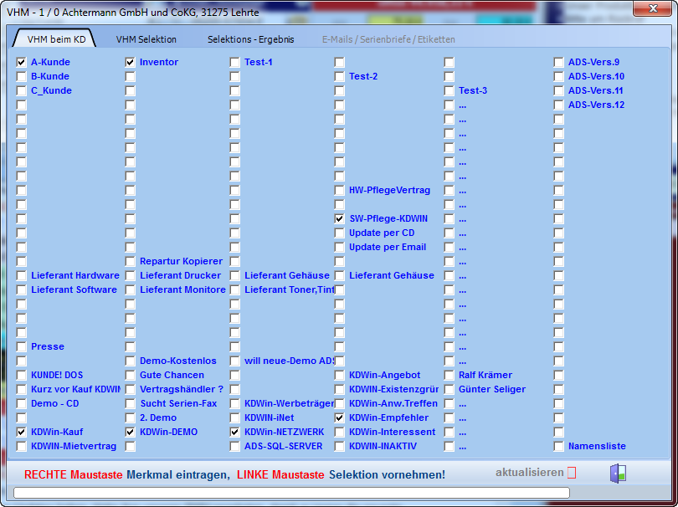678x507 pixels.
Task: Select the Update per Email checkbox
Action: tap(340, 248)
